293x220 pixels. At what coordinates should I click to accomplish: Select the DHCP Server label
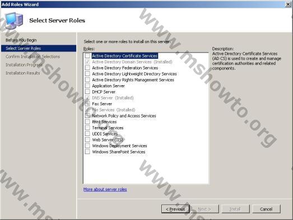tap(104, 92)
